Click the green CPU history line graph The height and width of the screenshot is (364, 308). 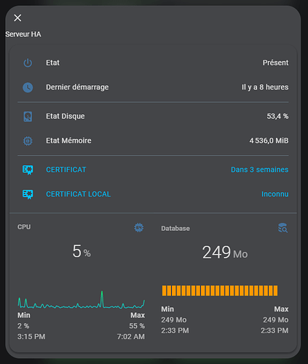pyautogui.click(x=82, y=300)
